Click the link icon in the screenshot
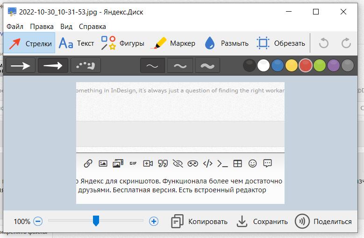The image size is (364, 238). 88,164
